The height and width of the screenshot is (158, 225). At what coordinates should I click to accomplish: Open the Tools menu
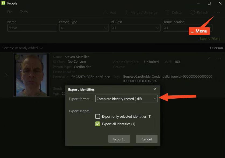point(24,12)
